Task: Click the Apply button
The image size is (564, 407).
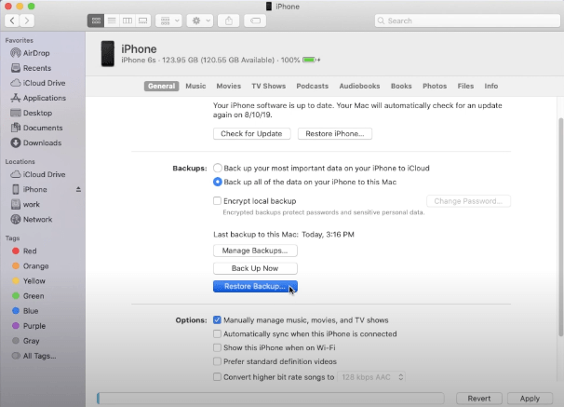Action: [x=530, y=399]
